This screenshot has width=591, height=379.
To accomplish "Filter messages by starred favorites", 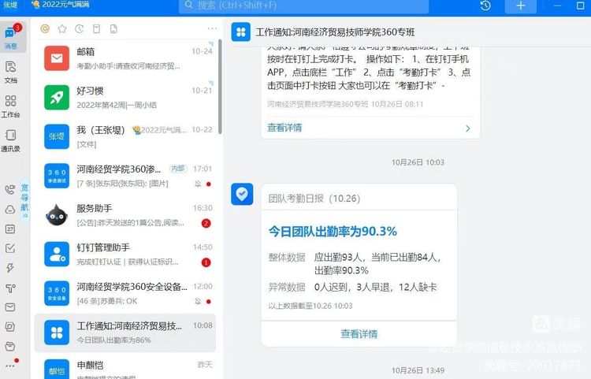I will (62, 28).
